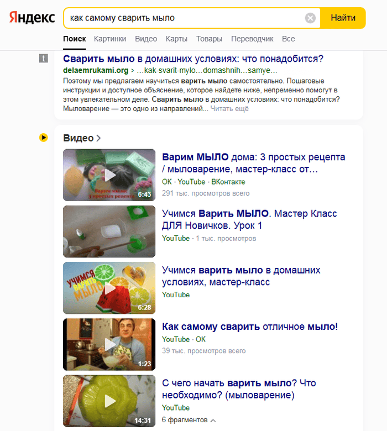Switch to the Карты tab
Image resolution: width=387 pixels, height=431 pixels.
[176, 39]
